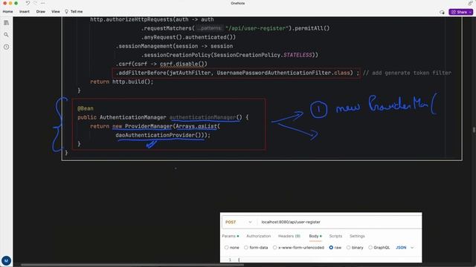This screenshot has height=267, width=476.
Task: Open the Search magnifier in left sidebar
Action: point(6,35)
